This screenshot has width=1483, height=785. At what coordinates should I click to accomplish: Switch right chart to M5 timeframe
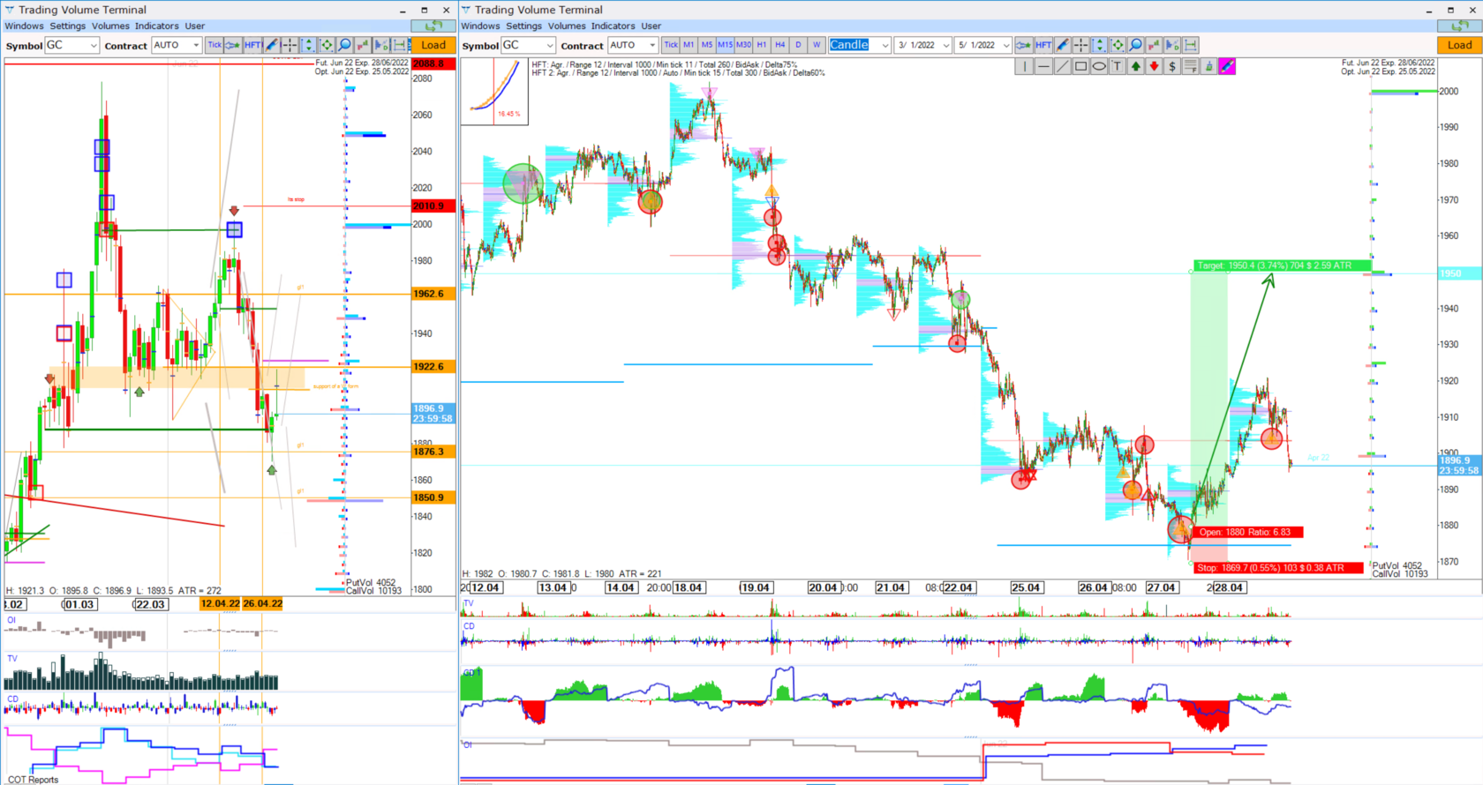pyautogui.click(x=707, y=45)
